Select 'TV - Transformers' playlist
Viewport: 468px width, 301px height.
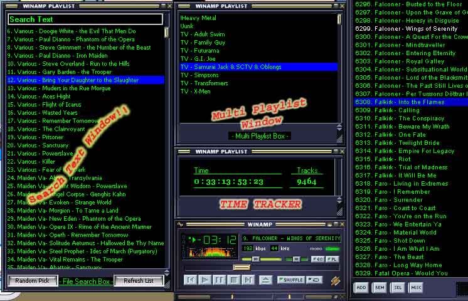(258, 83)
